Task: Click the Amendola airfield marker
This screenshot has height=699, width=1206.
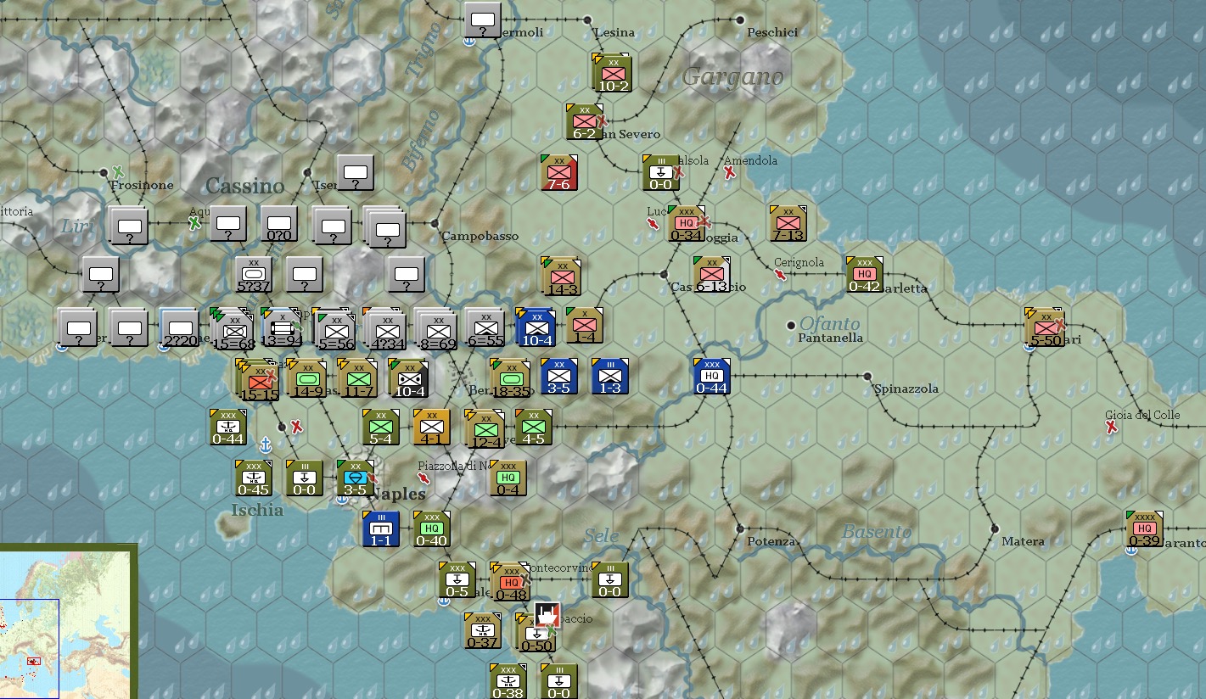Action: [x=729, y=173]
